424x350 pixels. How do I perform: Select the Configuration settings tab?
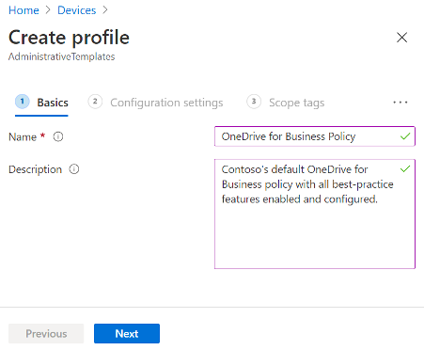(155, 103)
